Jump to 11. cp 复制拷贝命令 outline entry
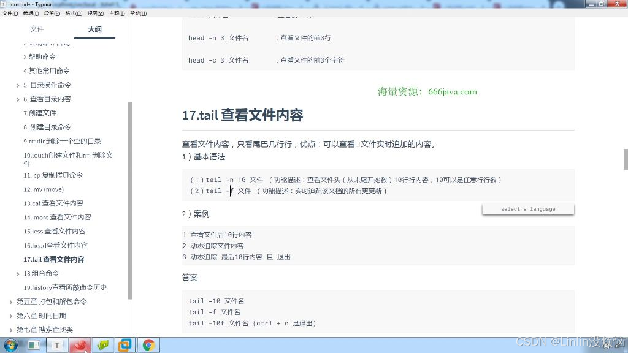This screenshot has height=353, width=628. 53,175
